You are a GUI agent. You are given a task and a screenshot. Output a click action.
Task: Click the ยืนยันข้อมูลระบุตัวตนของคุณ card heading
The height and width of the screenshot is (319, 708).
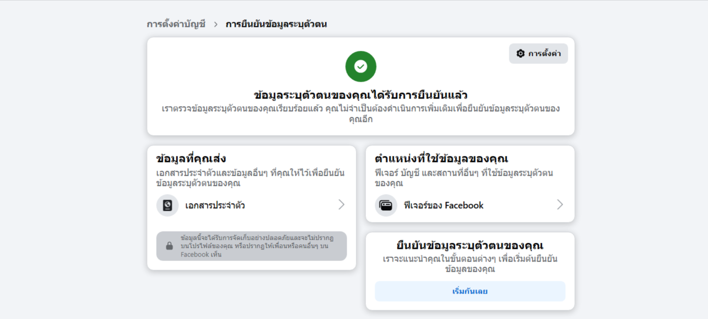(x=470, y=246)
